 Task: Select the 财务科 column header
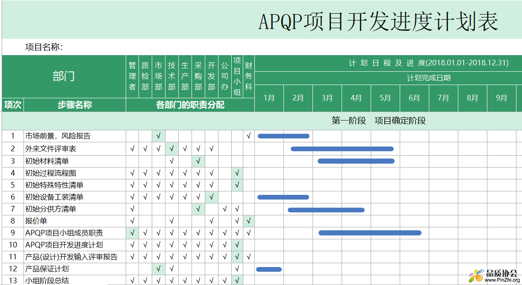coord(249,76)
